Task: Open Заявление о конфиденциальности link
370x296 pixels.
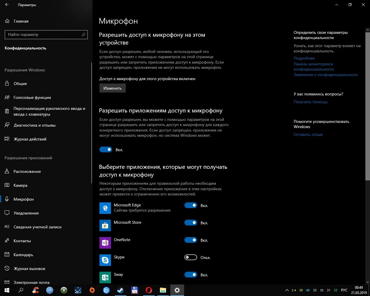Action: [326, 75]
